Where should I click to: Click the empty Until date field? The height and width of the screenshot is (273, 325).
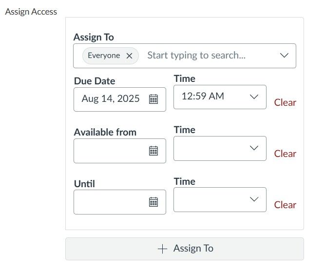click(120, 202)
